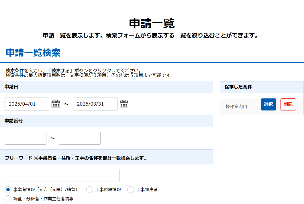Viewport: 304px width, 204px height.
Task: Click the 保存した条件 panel header
Action: click(261, 87)
